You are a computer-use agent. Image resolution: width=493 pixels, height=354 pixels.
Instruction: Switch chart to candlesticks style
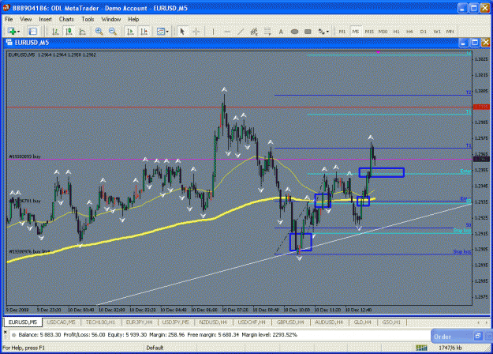69,31
